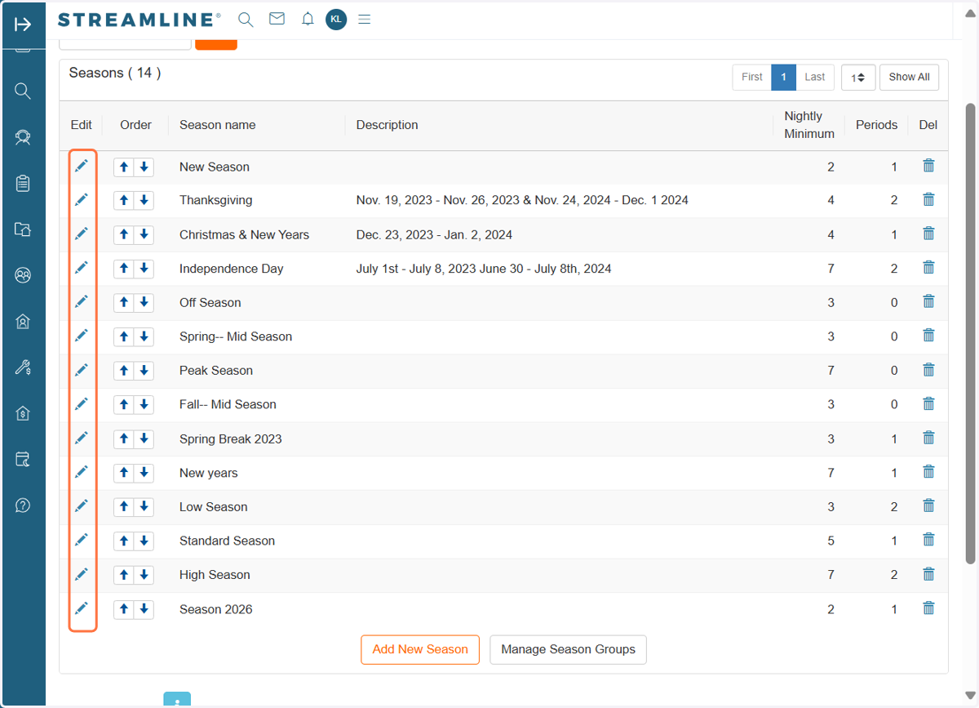
Task: Click the blue info icon at bottom
Action: pos(177,699)
